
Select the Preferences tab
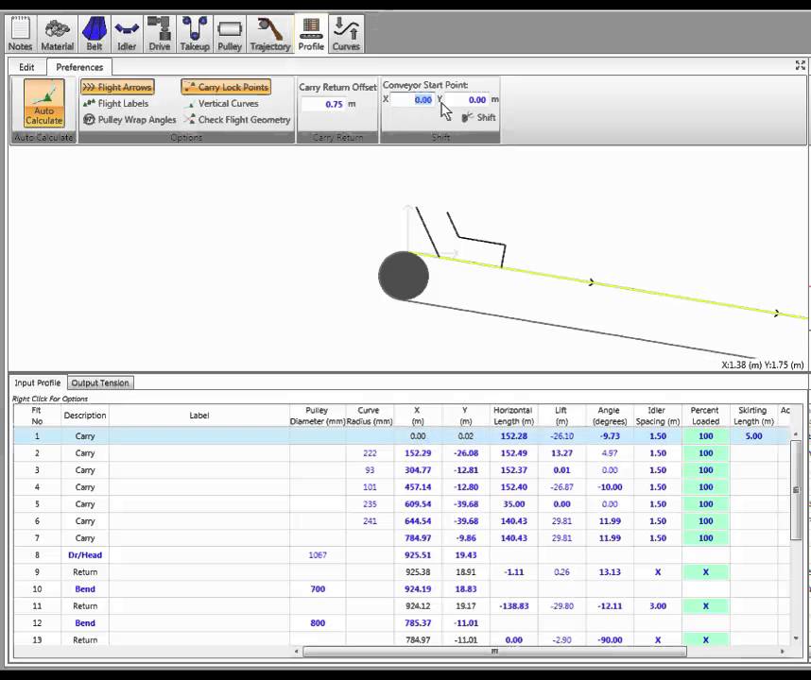tap(79, 67)
